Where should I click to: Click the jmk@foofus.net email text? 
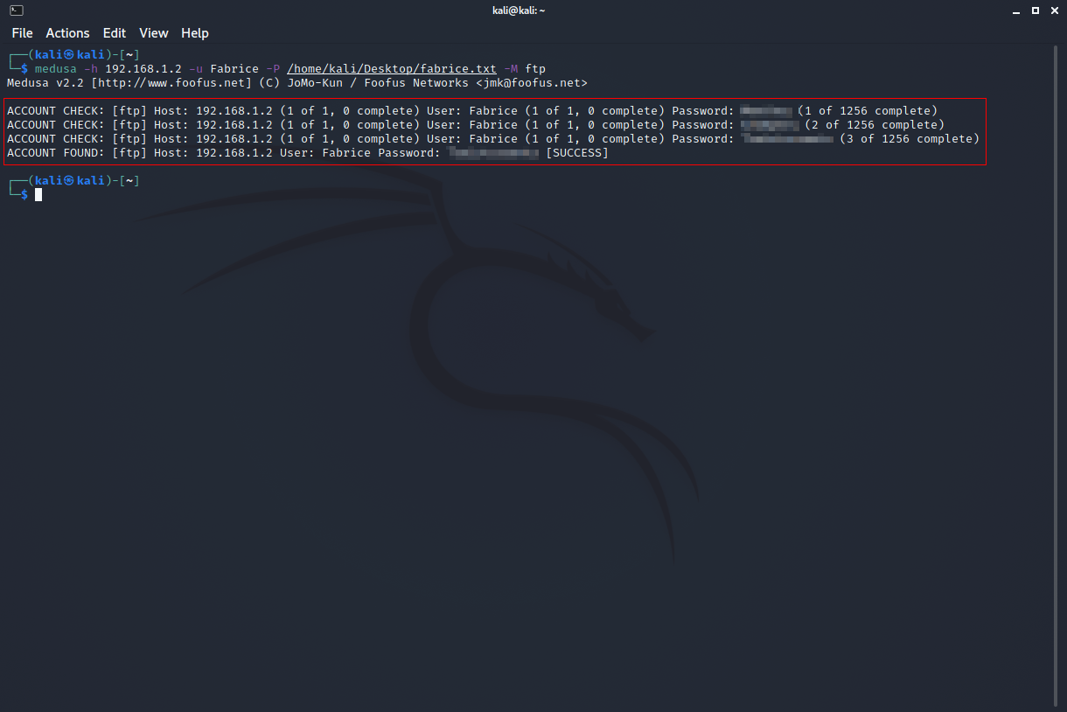click(532, 82)
